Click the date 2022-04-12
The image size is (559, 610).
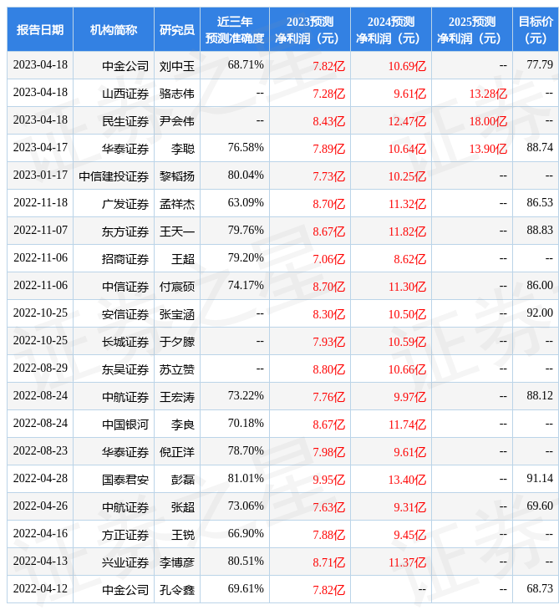[40, 589]
